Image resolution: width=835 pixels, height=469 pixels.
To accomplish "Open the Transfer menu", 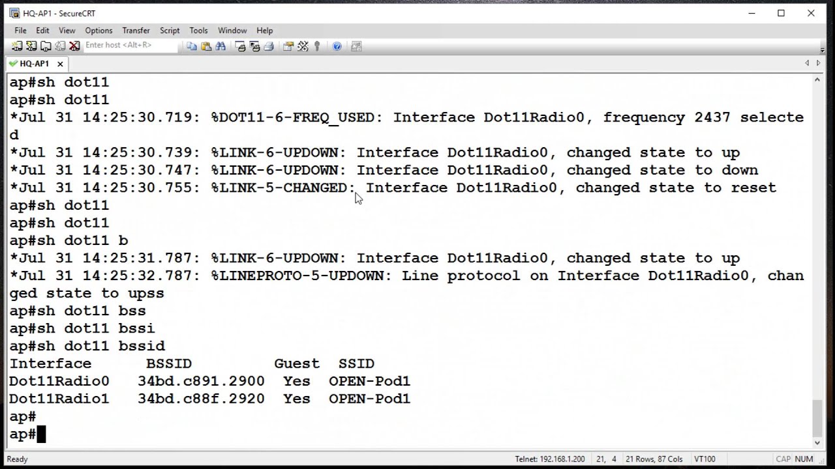I will click(x=136, y=31).
